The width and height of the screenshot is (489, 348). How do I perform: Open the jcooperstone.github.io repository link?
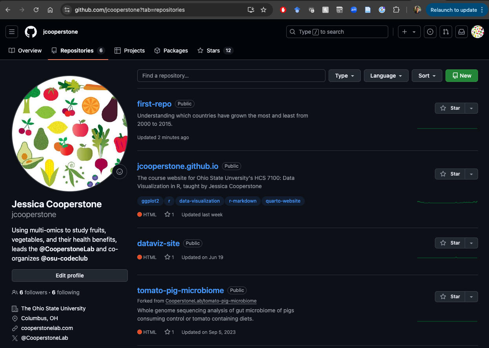178,166
